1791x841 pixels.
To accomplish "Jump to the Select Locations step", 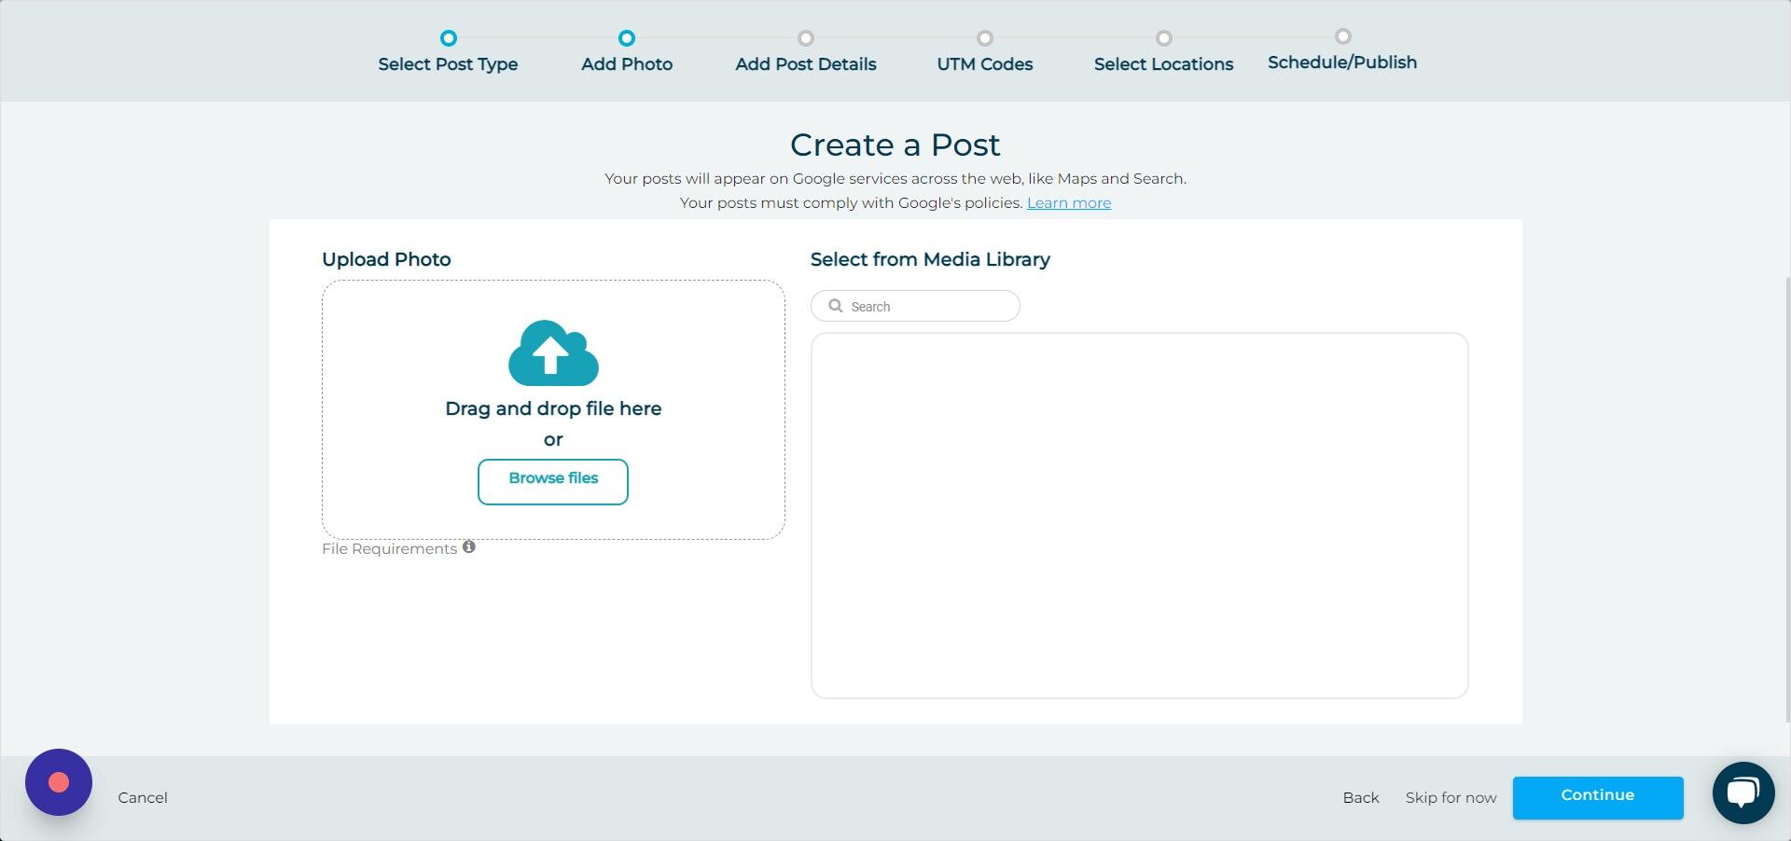I will click(x=1163, y=64).
